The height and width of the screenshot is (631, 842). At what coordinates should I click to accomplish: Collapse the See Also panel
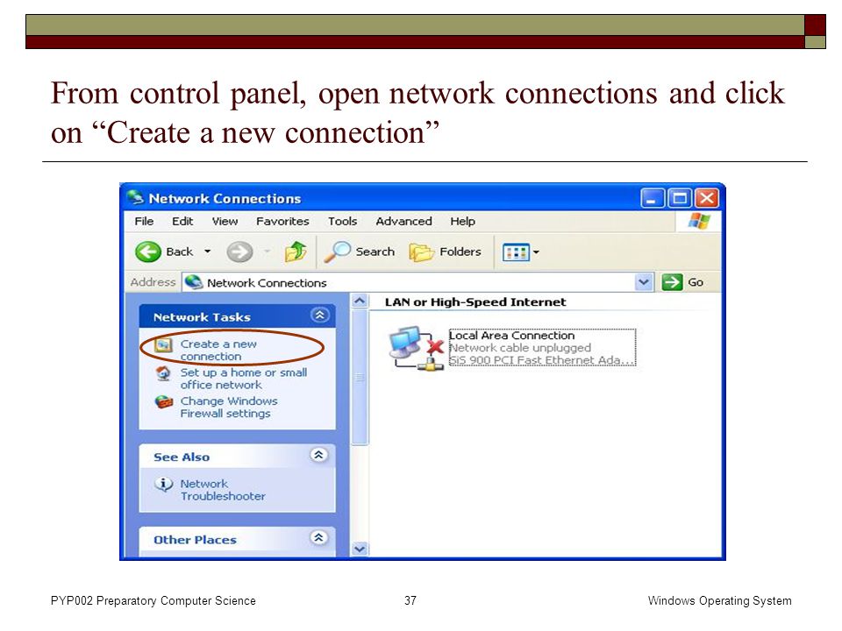click(x=319, y=456)
